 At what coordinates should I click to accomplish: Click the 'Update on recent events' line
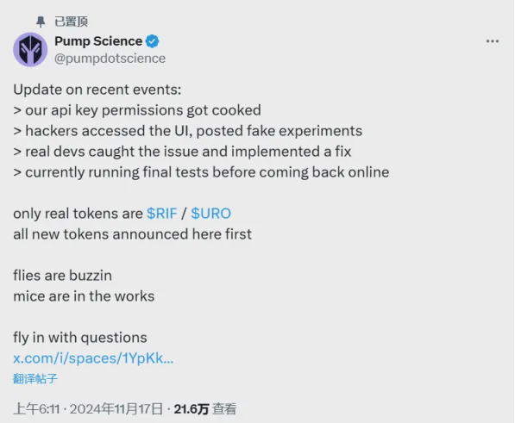pos(97,90)
